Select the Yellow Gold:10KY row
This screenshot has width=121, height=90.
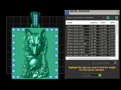pos(90,29)
